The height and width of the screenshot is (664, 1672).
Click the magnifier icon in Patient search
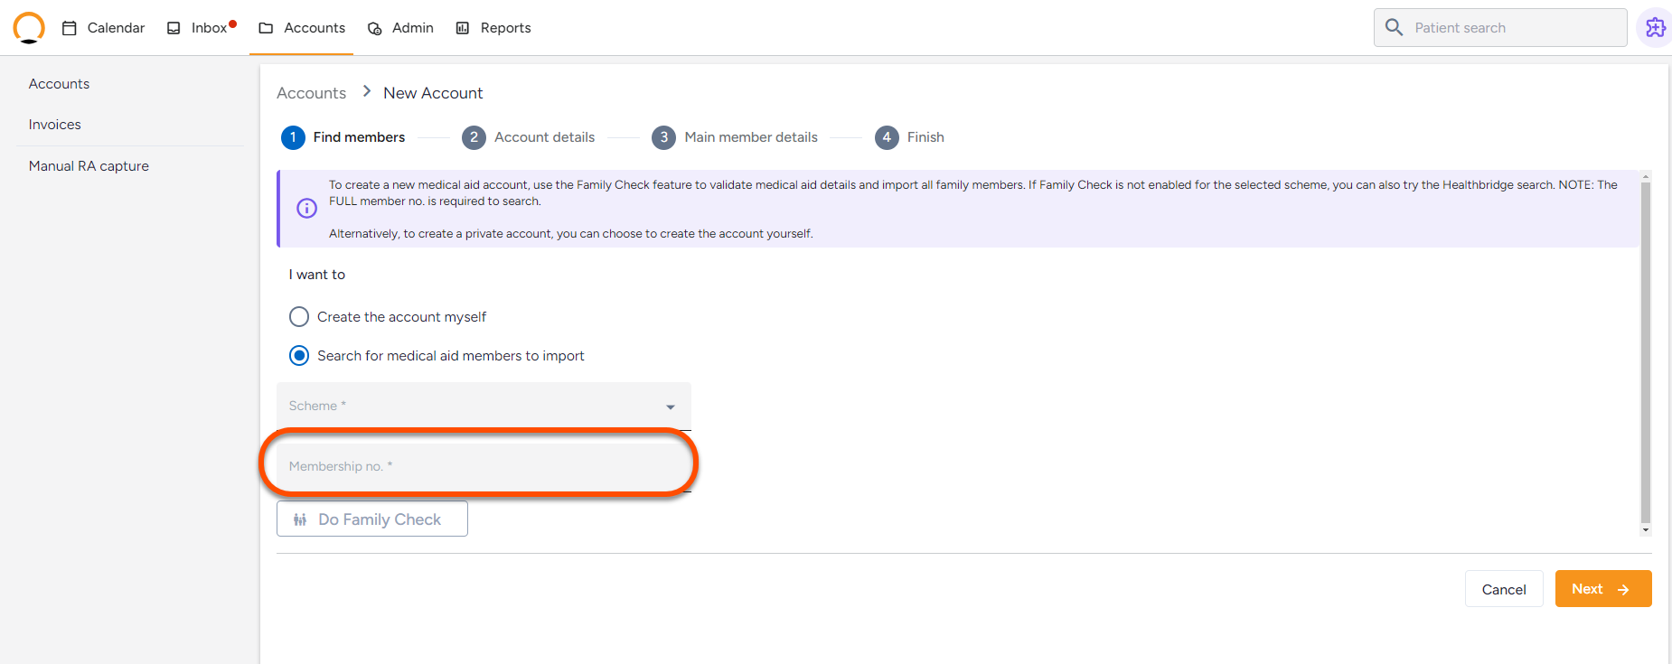[1395, 27]
